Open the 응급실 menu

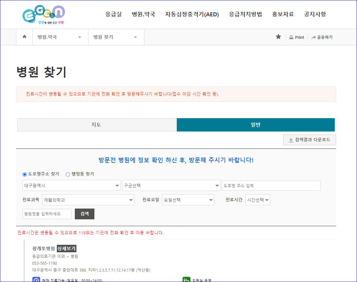[113, 14]
